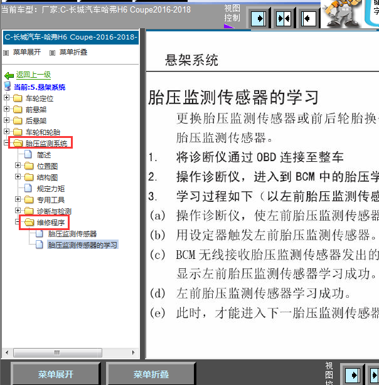Click the 专用工具 folder icon
The width and height of the screenshot is (379, 385).
click(x=29, y=199)
